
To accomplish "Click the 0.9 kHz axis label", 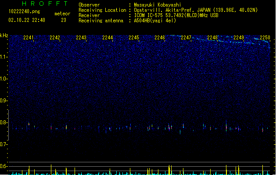I will (x=4, y=101).
